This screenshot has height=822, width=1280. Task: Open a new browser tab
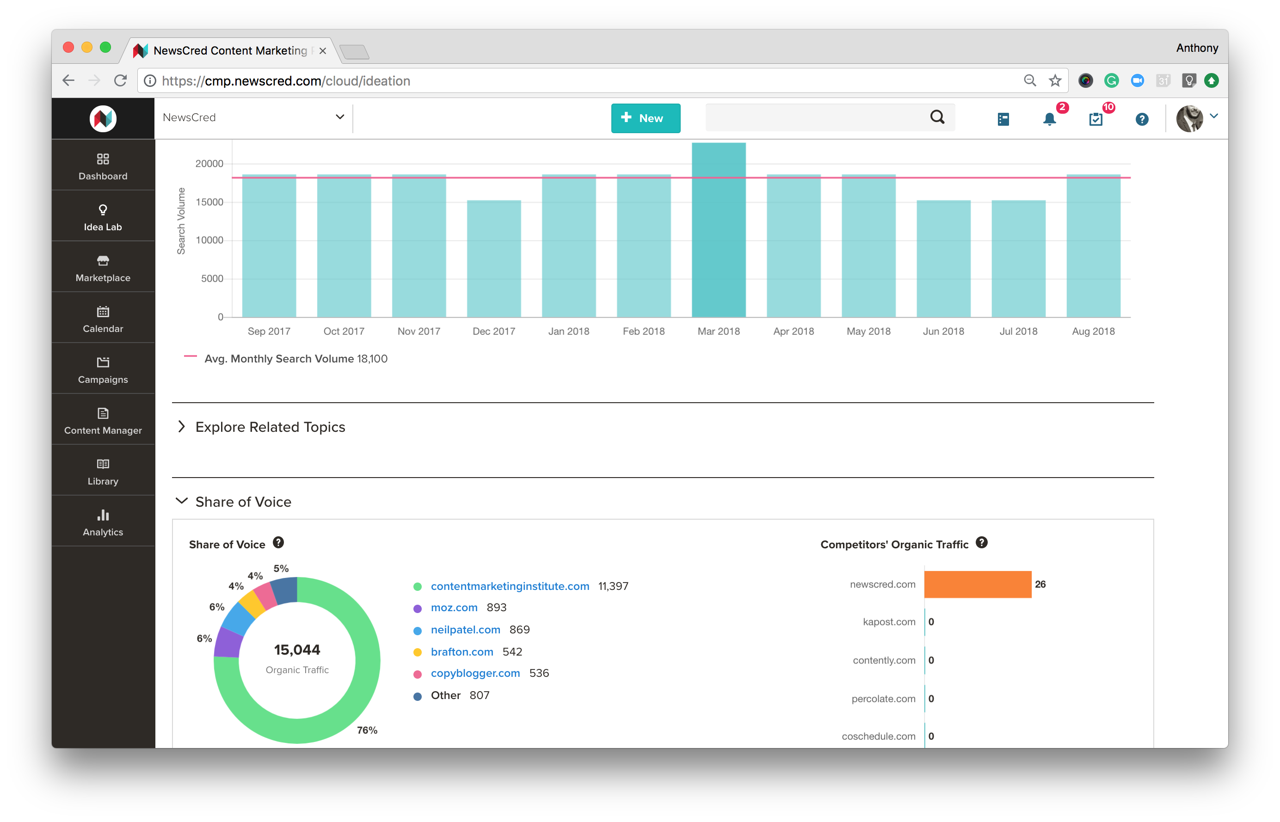tap(354, 52)
